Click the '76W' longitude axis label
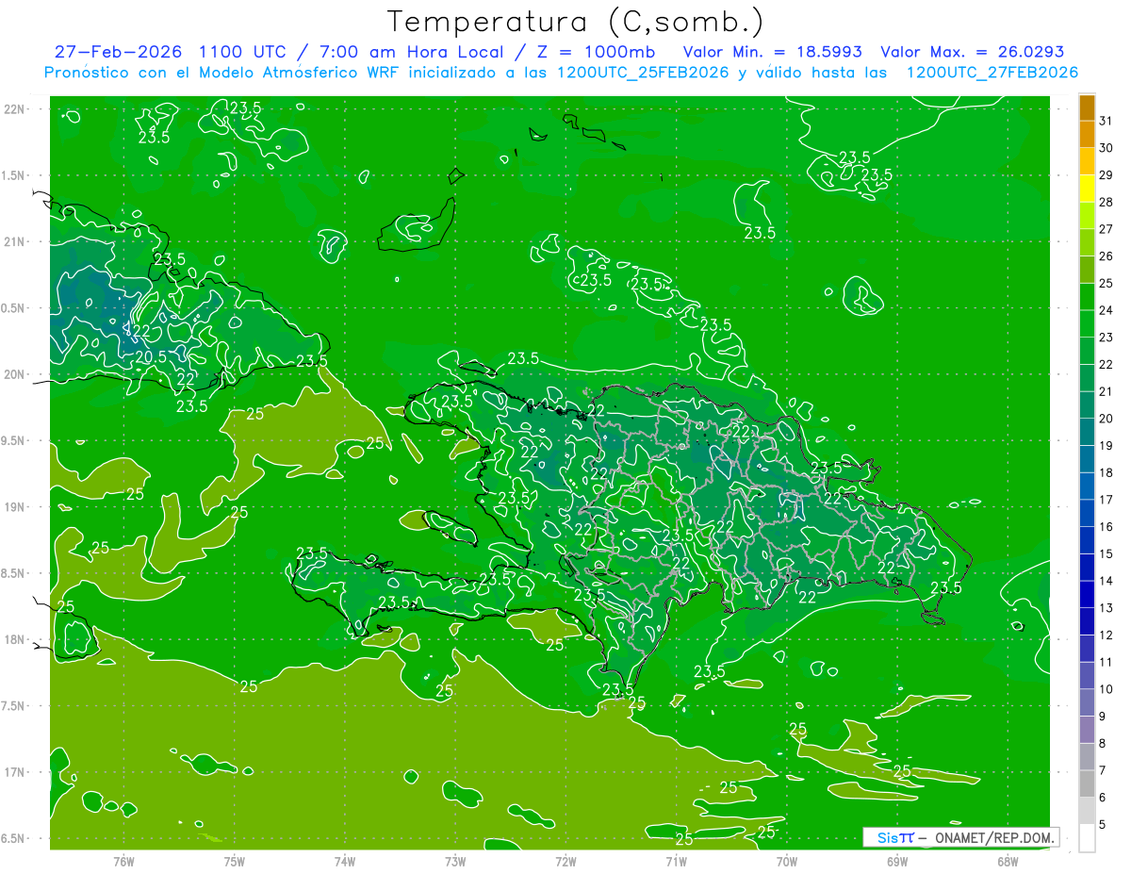 coord(123,862)
